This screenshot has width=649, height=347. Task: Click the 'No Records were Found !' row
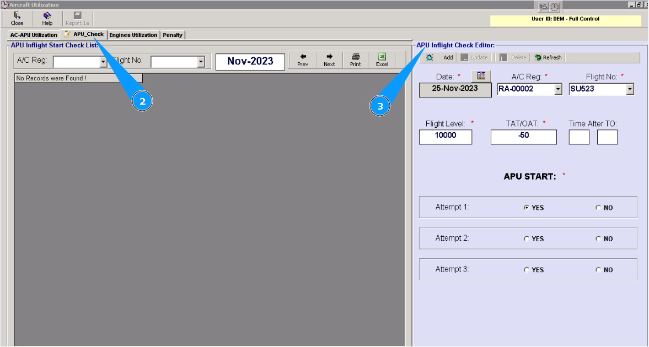[79, 78]
